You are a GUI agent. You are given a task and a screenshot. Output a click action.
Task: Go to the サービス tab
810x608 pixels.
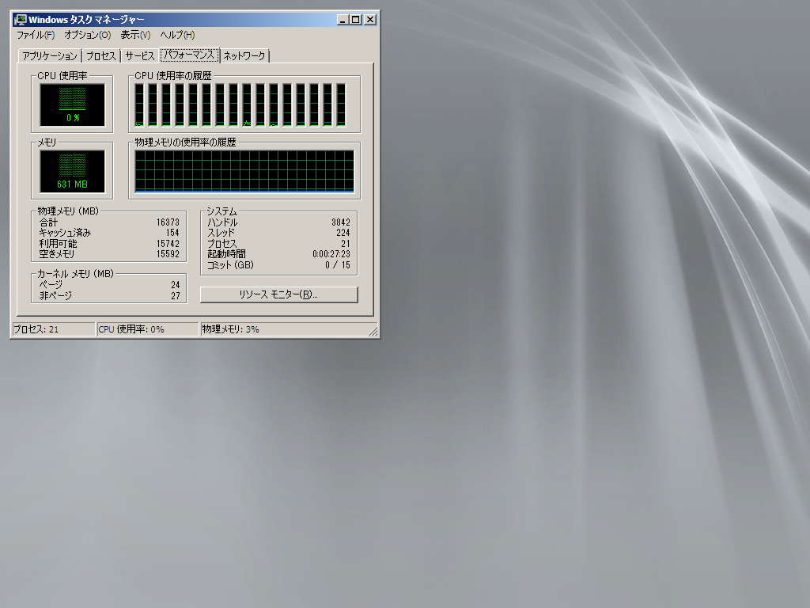tap(139, 56)
